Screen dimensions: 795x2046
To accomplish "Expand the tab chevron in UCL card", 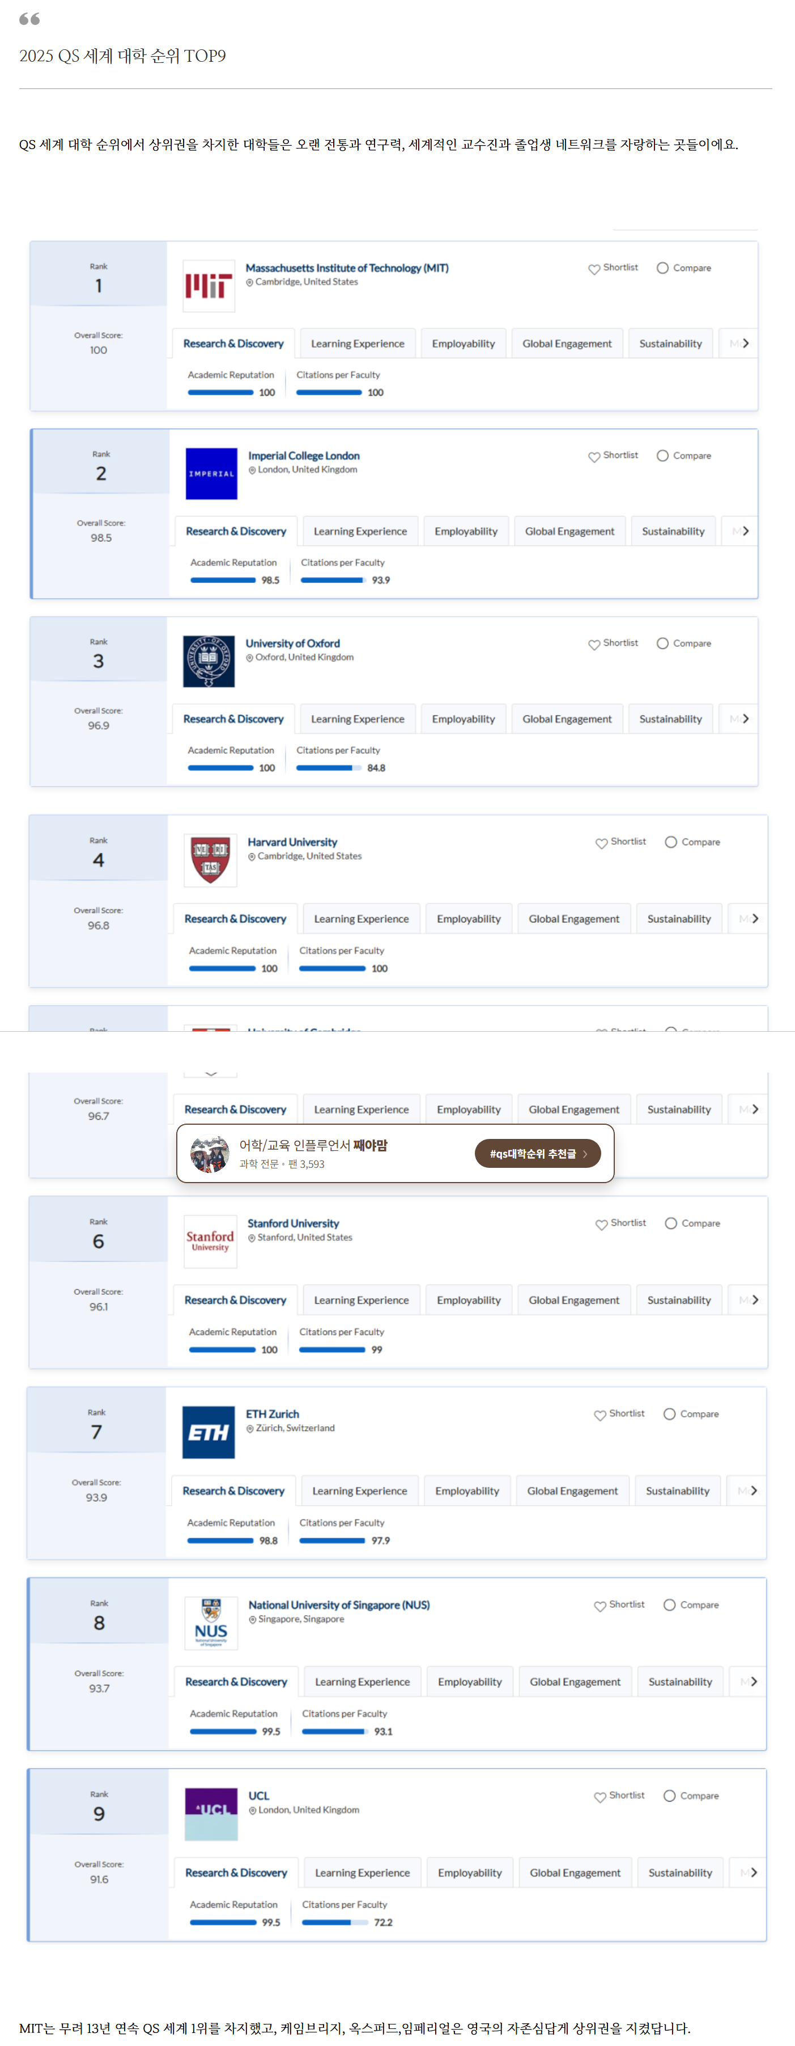I will [754, 1872].
